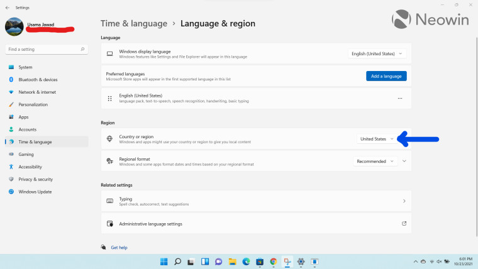Open Personalization settings

47,104
